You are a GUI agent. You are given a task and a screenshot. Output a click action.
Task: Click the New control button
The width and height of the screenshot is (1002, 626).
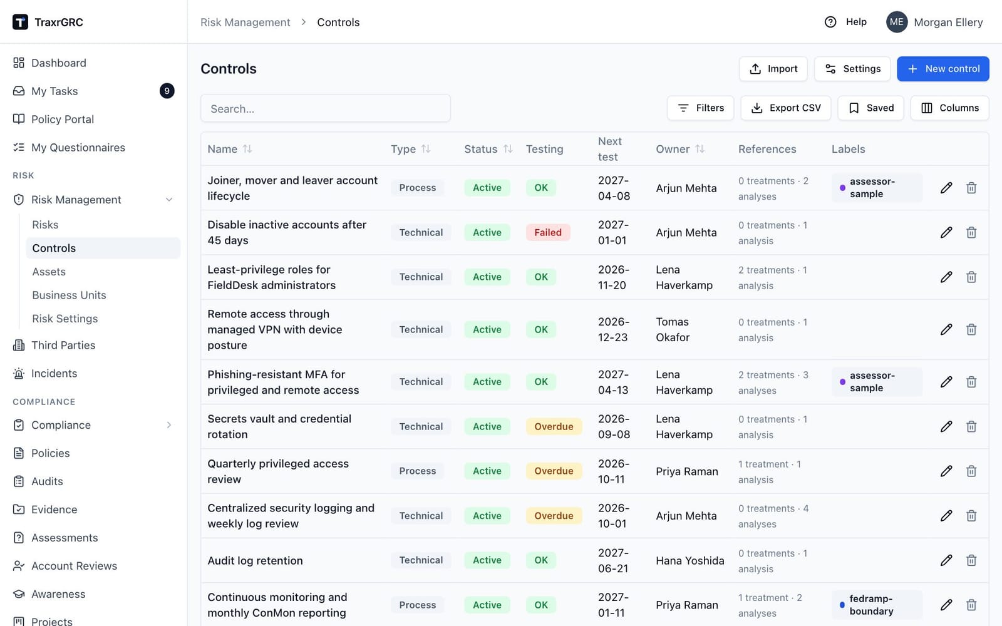[x=943, y=69]
